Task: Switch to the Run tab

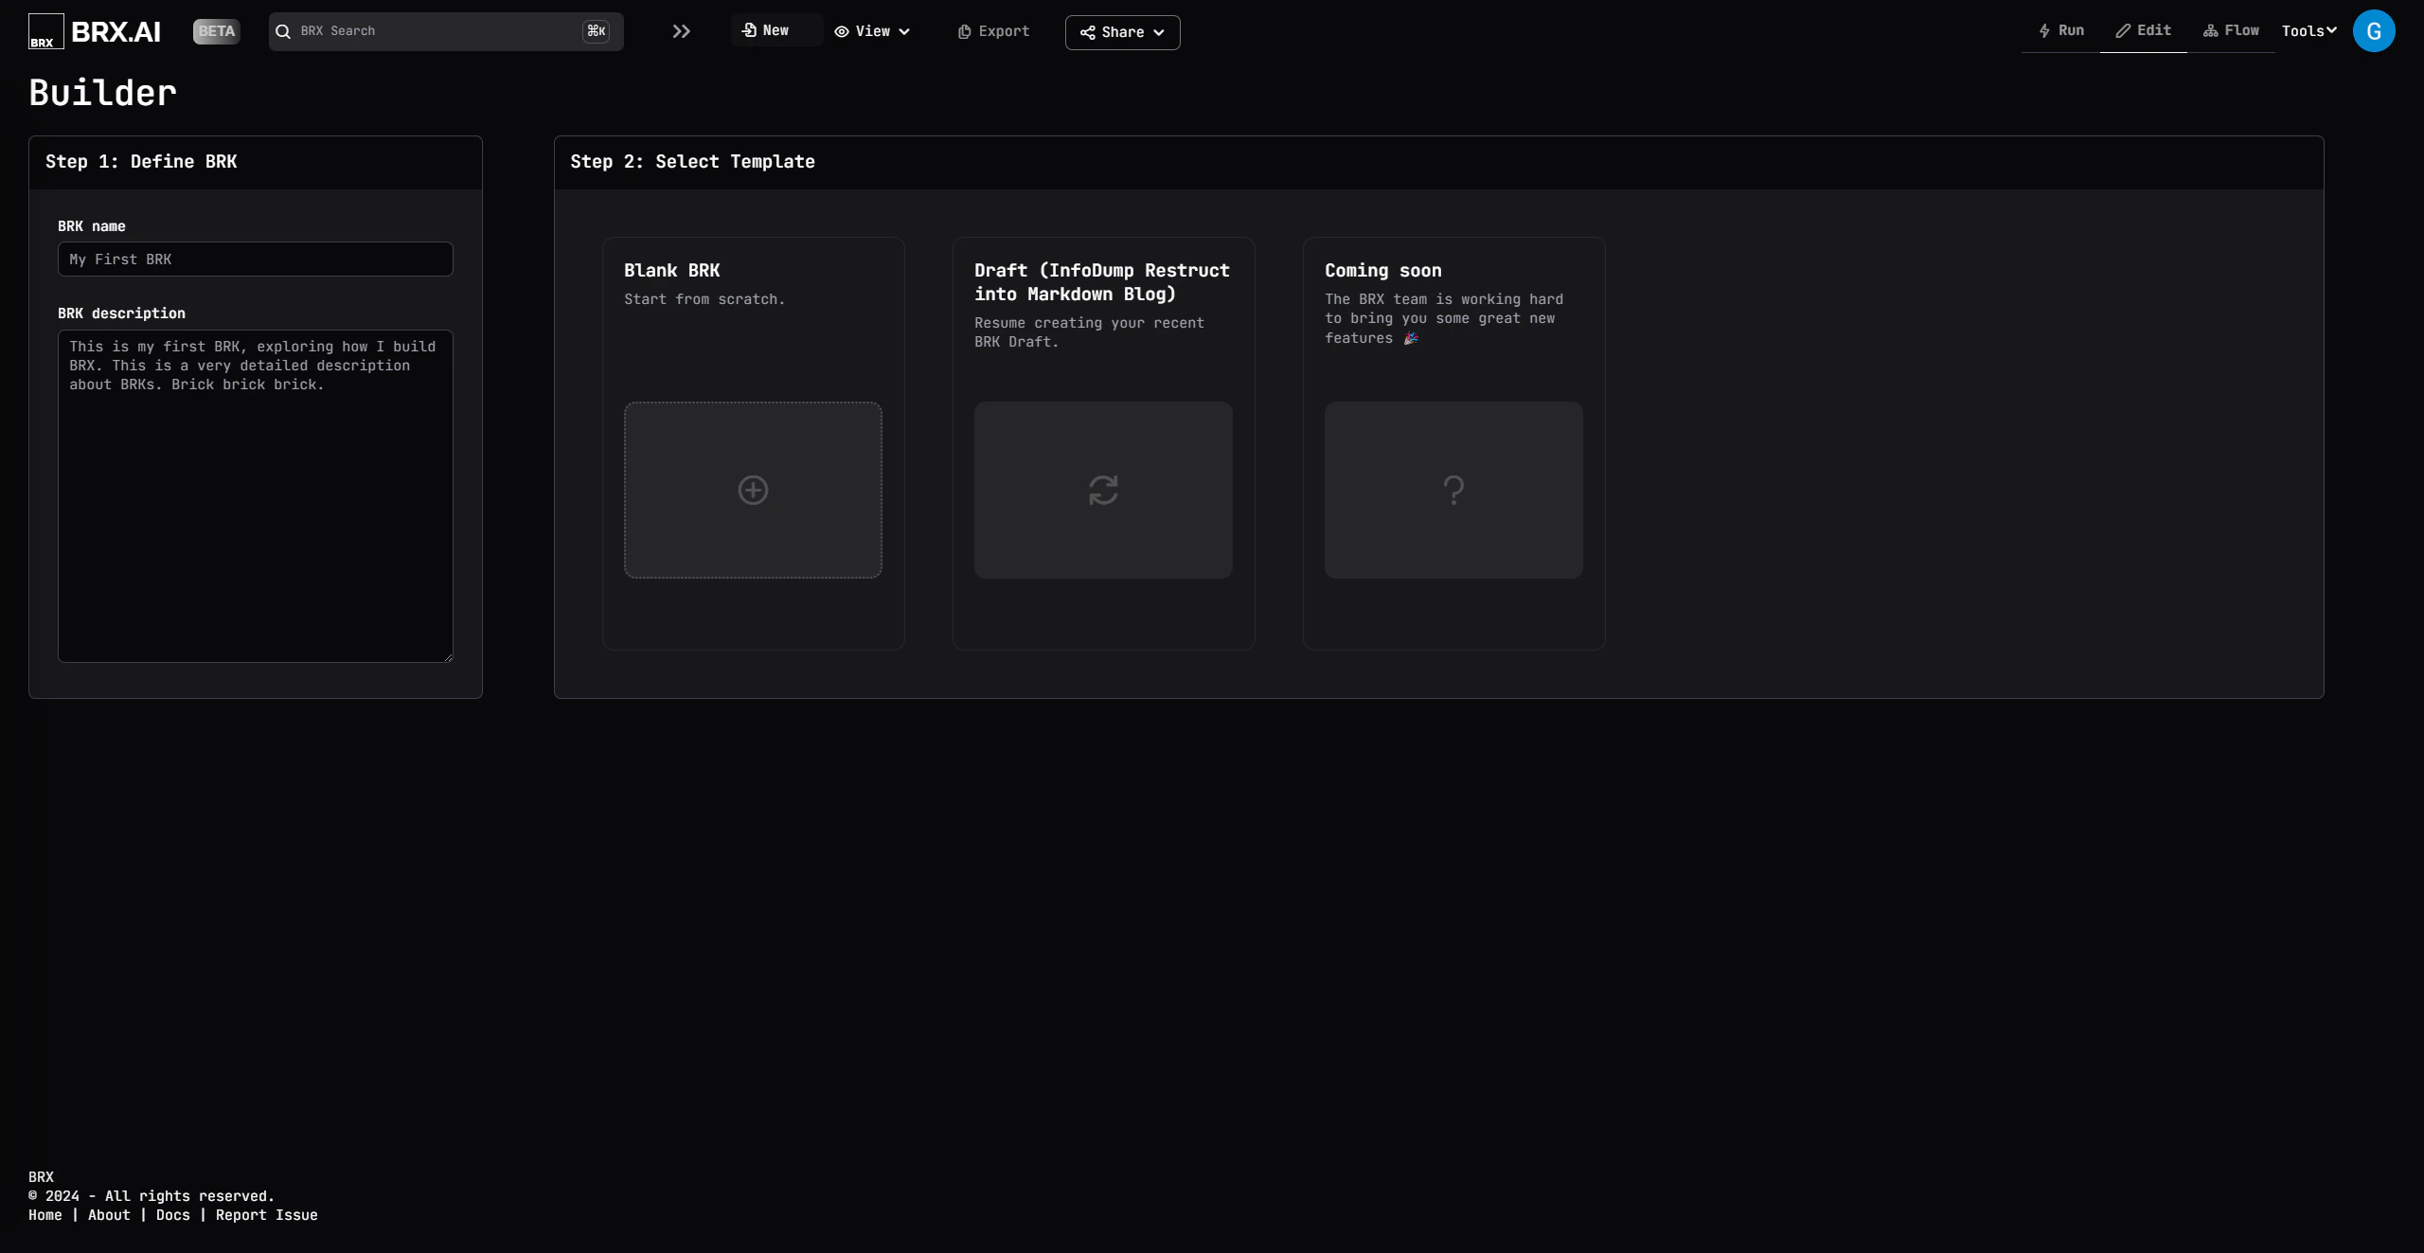Action: (x=2061, y=30)
